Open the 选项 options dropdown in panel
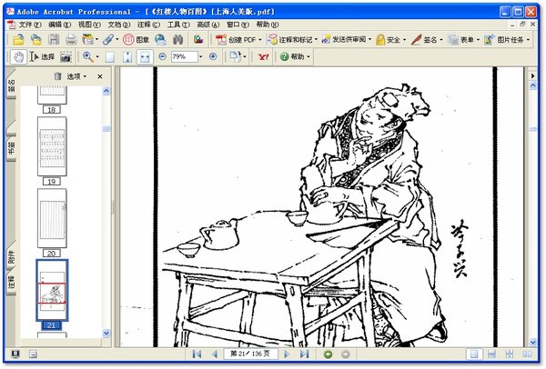Screen dimensions: 546x369 (x=76, y=76)
